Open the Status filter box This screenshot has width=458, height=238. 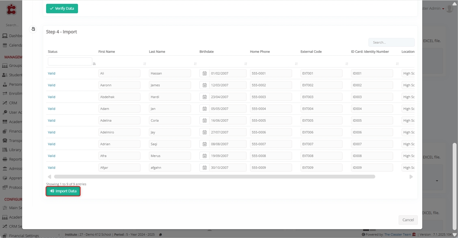[x=70, y=62]
